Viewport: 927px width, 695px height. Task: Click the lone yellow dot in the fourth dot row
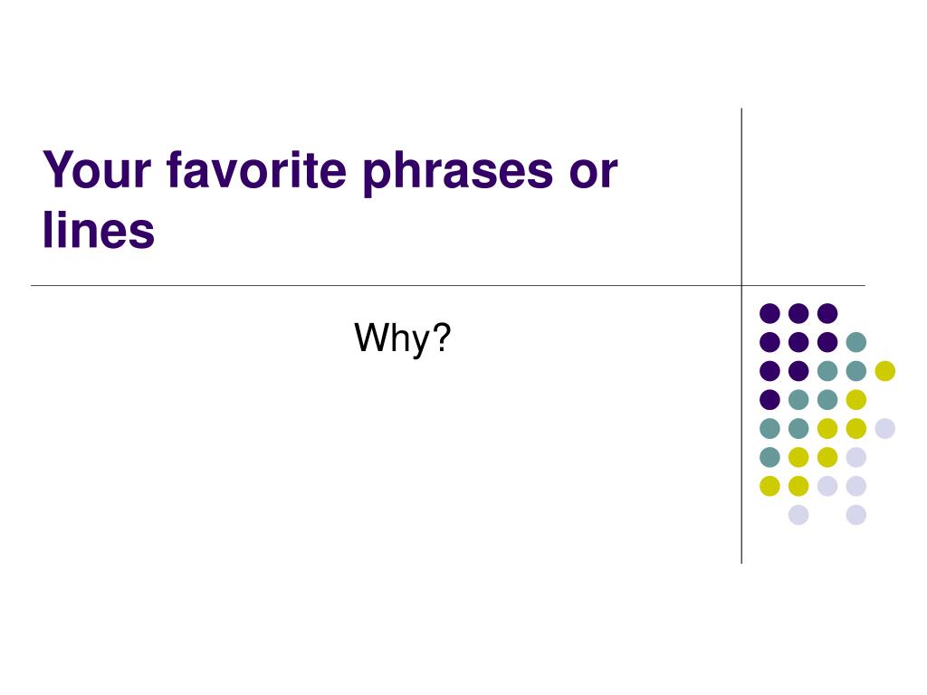856,400
